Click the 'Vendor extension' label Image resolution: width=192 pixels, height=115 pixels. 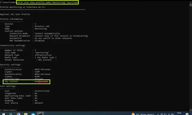[x=14, y=60]
